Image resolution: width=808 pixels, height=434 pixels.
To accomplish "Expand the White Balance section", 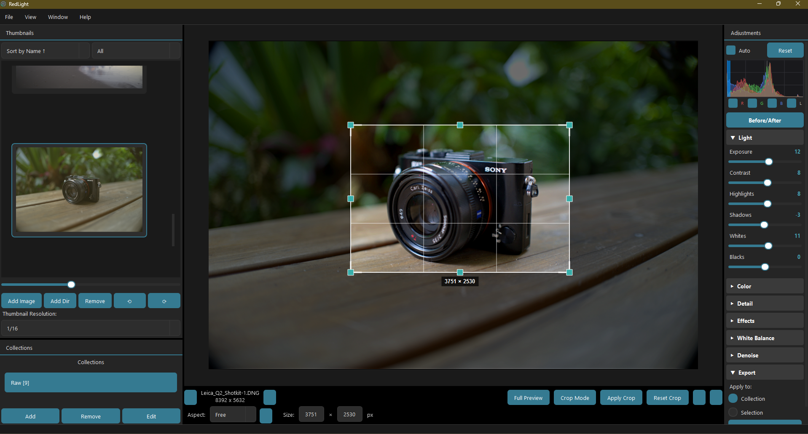I will coord(765,338).
